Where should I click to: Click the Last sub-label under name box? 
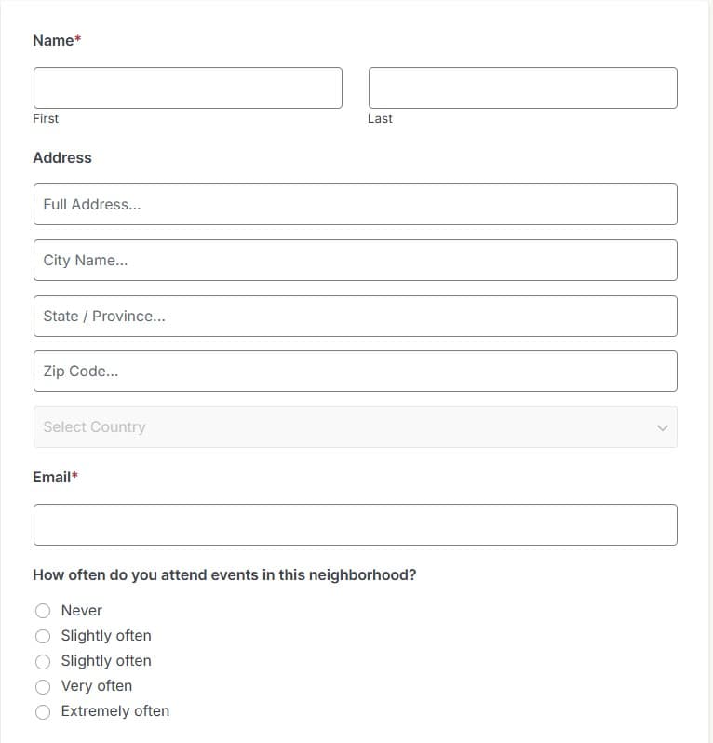pyautogui.click(x=380, y=118)
